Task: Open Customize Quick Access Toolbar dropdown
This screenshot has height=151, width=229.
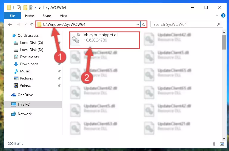Action: pyautogui.click(x=40, y=8)
